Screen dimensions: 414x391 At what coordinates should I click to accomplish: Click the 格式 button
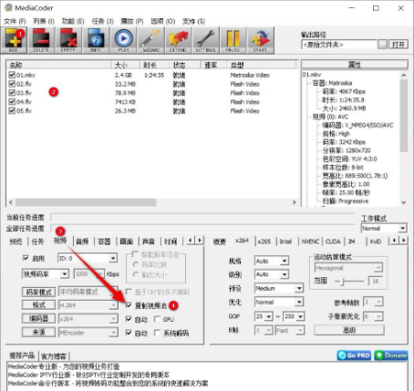(38, 305)
